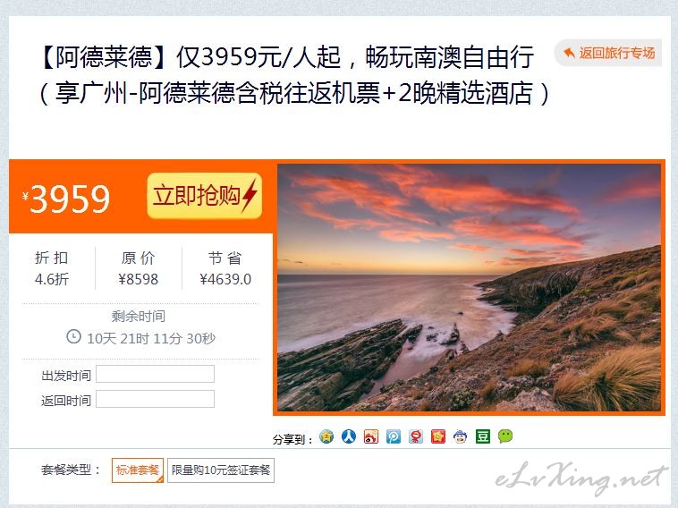The width and height of the screenshot is (678, 508).
Task: Click the ¥3959 price display
Action: (66, 199)
